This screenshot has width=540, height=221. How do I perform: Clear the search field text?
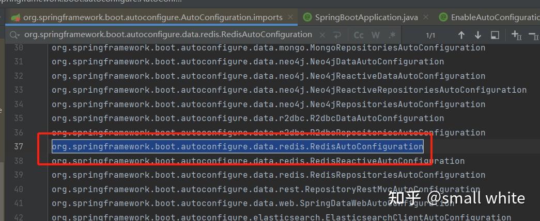(x=322, y=35)
